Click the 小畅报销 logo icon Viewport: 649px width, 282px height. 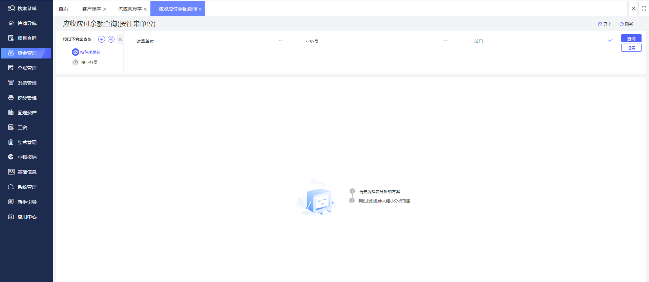point(11,157)
